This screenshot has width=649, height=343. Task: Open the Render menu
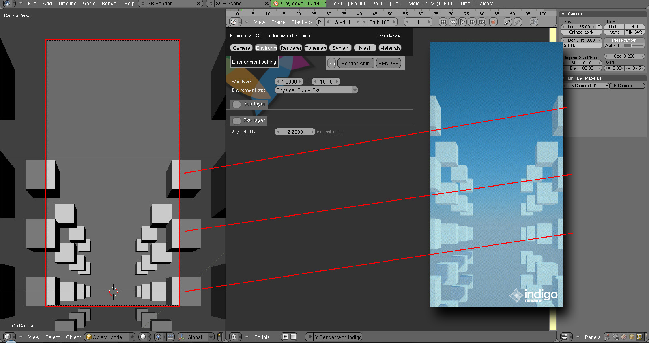[110, 4]
